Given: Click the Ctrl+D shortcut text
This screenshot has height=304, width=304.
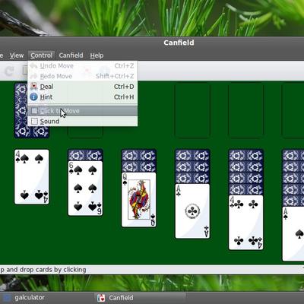Looking at the screenshot, I should click(x=124, y=87).
